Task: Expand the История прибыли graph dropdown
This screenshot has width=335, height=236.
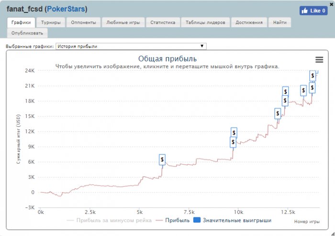Action: click(131, 46)
